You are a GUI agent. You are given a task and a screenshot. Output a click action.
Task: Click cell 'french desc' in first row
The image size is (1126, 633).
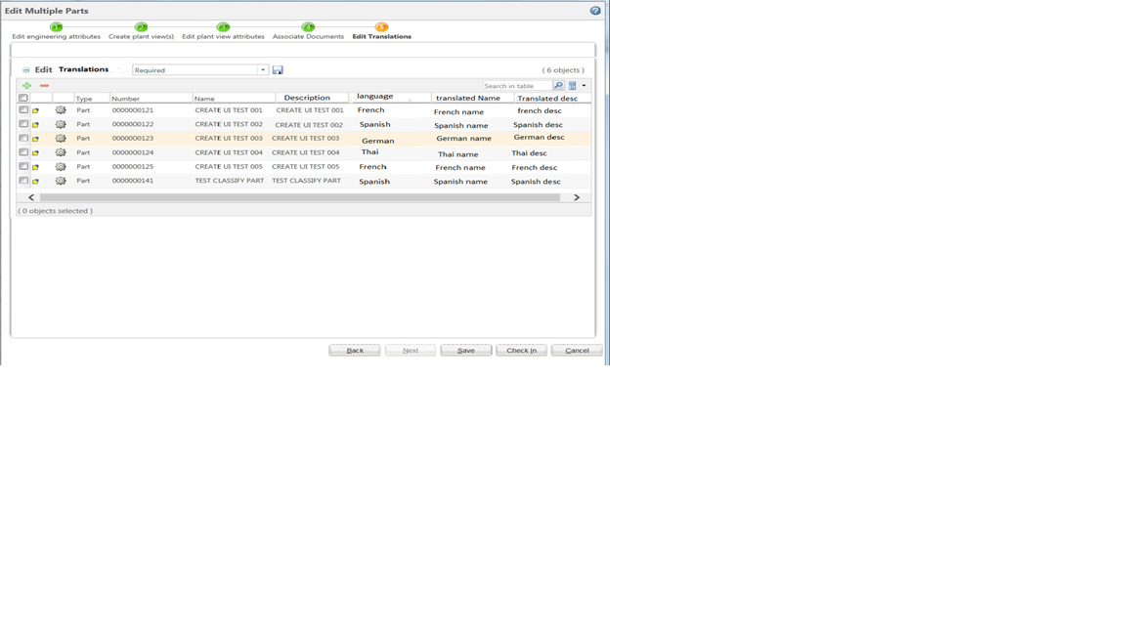[540, 110]
